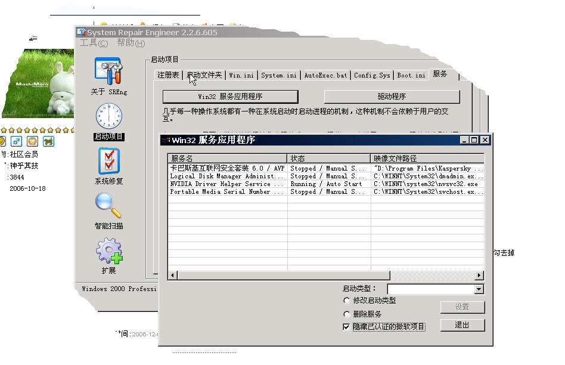Click the 神乎其技 rank text in profile
This screenshot has width=565, height=365.
(x=24, y=166)
